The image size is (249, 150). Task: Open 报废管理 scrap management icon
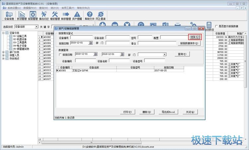tap(33, 16)
